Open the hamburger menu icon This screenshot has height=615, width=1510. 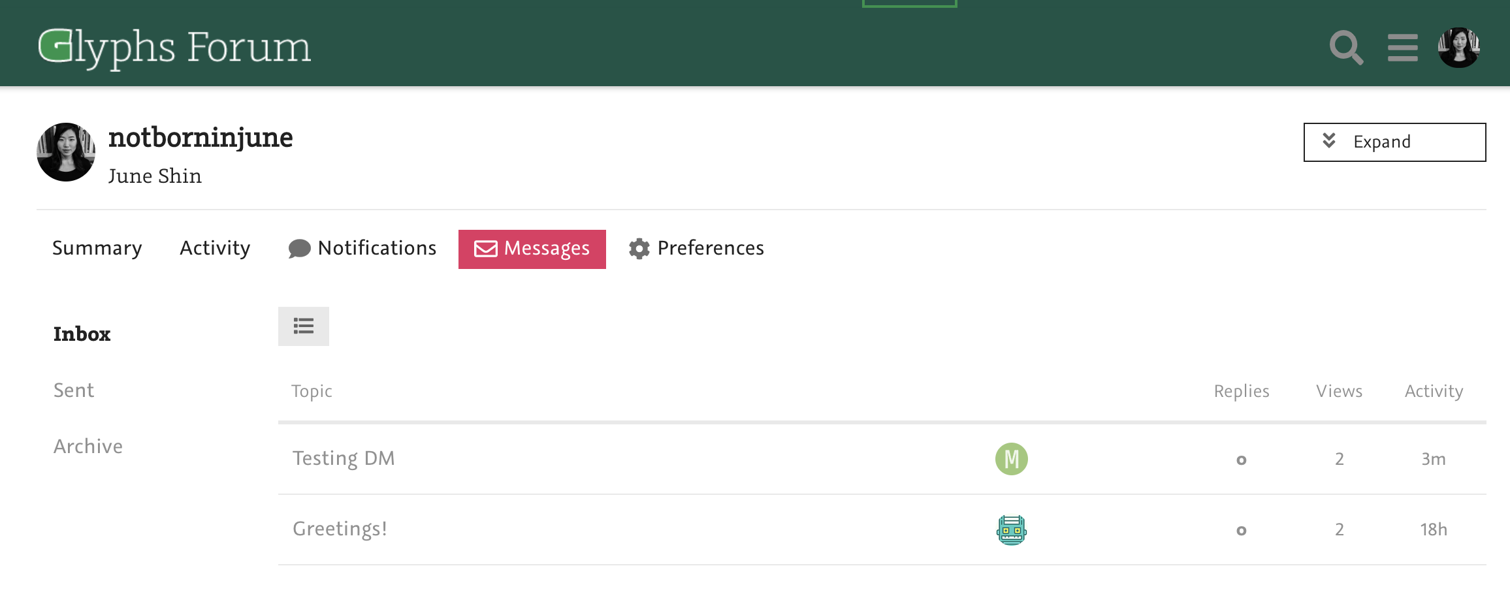coord(1402,47)
